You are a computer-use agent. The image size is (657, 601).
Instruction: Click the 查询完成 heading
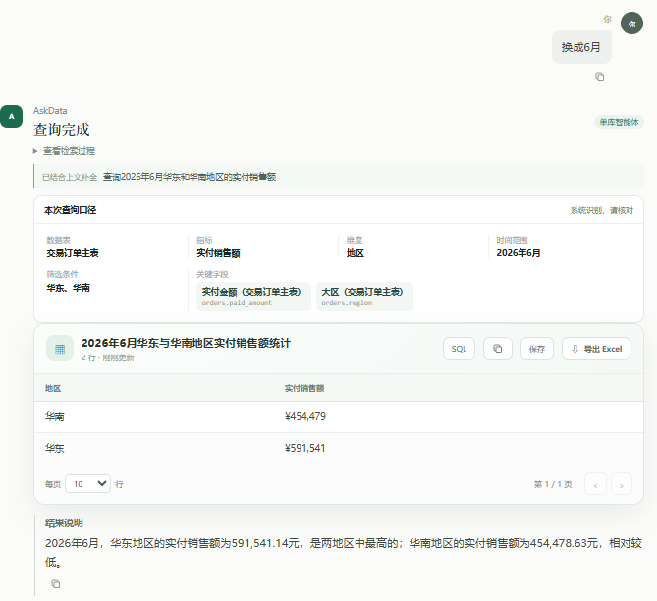click(62, 129)
